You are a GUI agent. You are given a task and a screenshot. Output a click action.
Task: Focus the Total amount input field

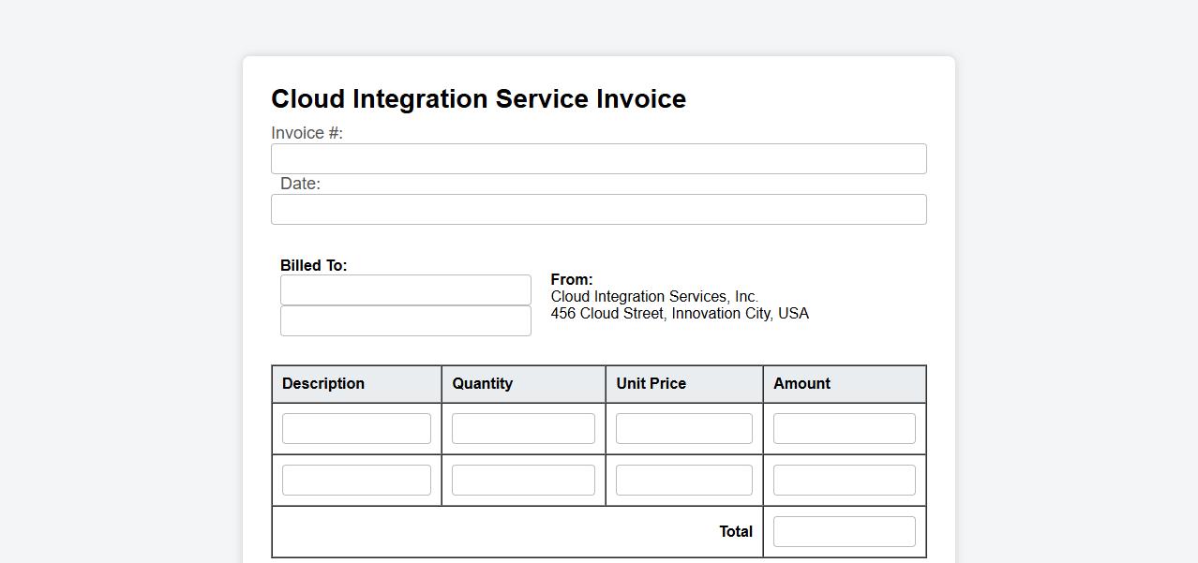coord(844,532)
